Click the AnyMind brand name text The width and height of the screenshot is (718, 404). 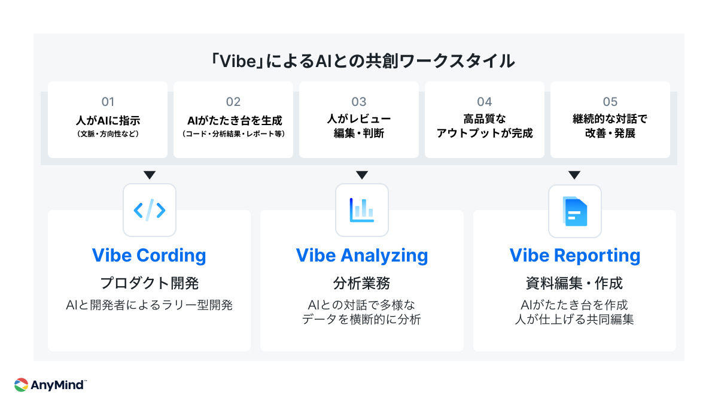tap(59, 384)
